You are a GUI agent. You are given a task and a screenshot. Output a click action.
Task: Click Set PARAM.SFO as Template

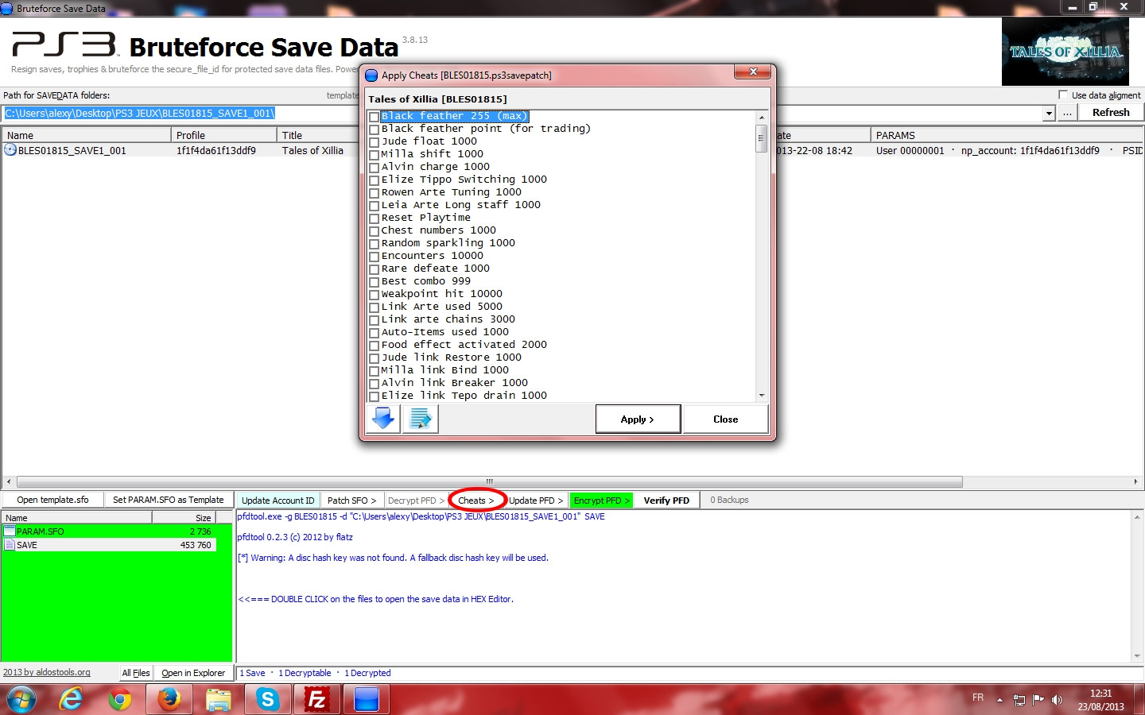tap(169, 500)
